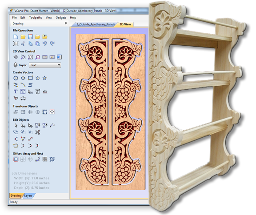This screenshot has height=215, width=256.
Task: Click the 'Width (X): 11.0 inches' text
Action: coord(32,178)
